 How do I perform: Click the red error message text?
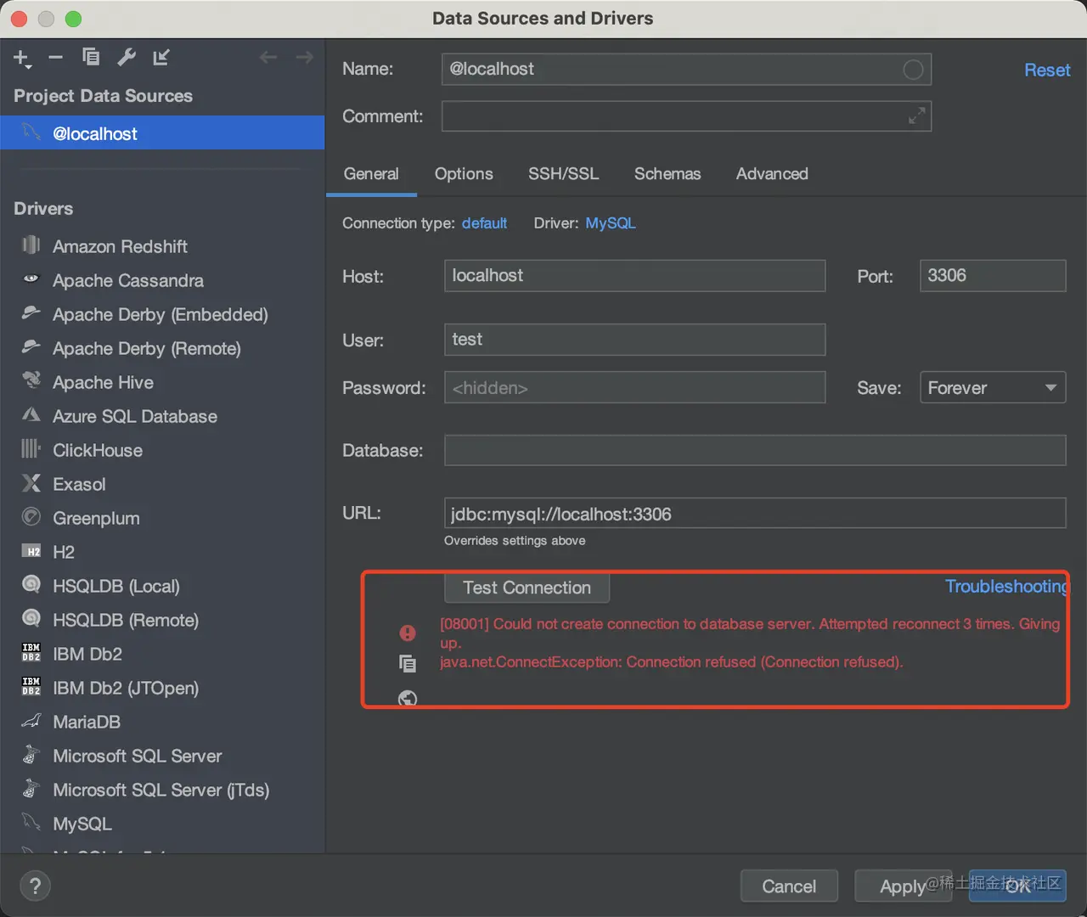point(750,643)
